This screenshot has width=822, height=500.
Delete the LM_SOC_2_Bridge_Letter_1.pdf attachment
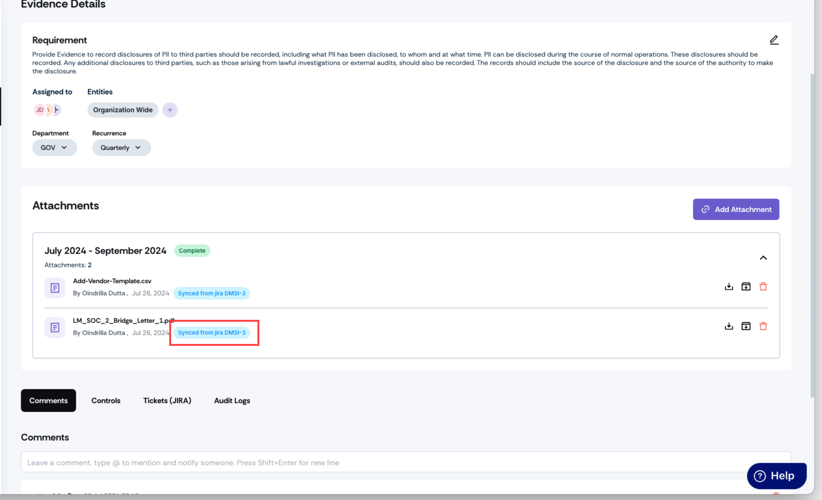pyautogui.click(x=763, y=326)
